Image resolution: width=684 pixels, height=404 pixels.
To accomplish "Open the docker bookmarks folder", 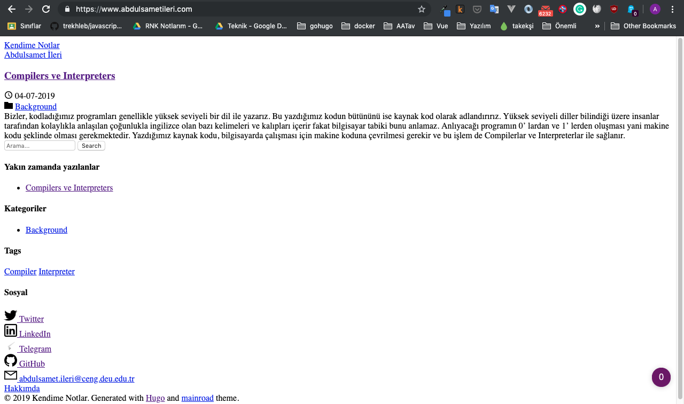I will [358, 25].
